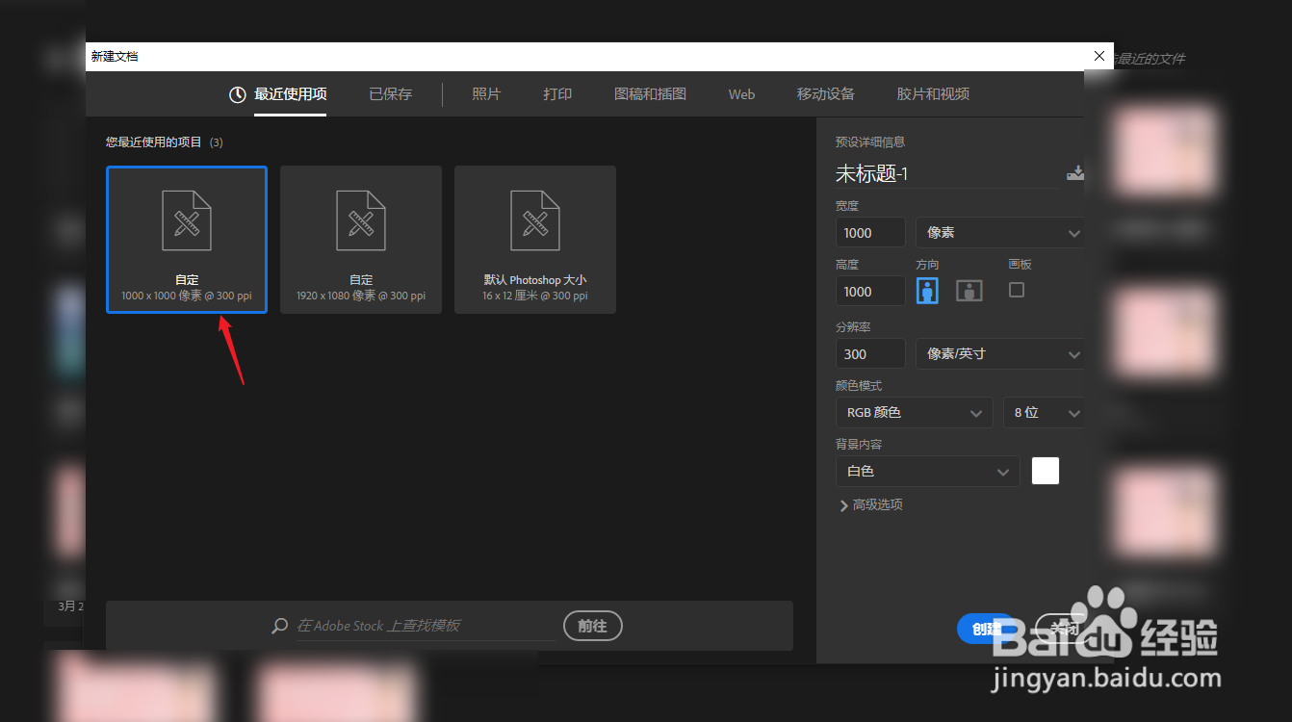Open the 白色 background contents dropdown
Image resolution: width=1292 pixels, height=722 pixels.
click(x=926, y=471)
